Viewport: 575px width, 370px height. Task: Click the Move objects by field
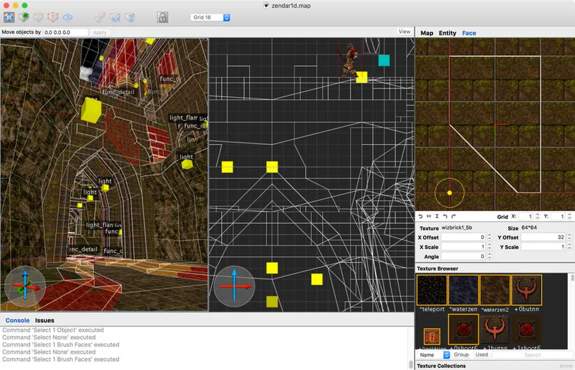(x=66, y=32)
